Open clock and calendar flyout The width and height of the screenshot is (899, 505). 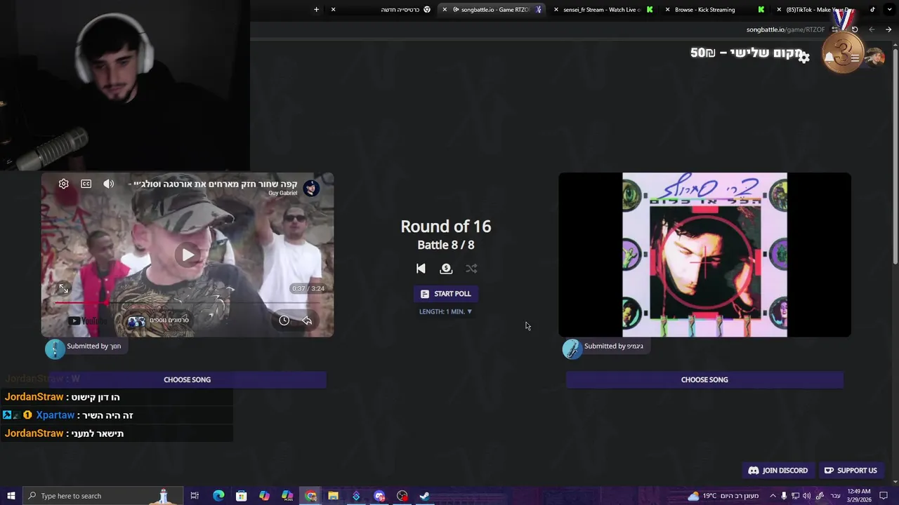(859, 496)
